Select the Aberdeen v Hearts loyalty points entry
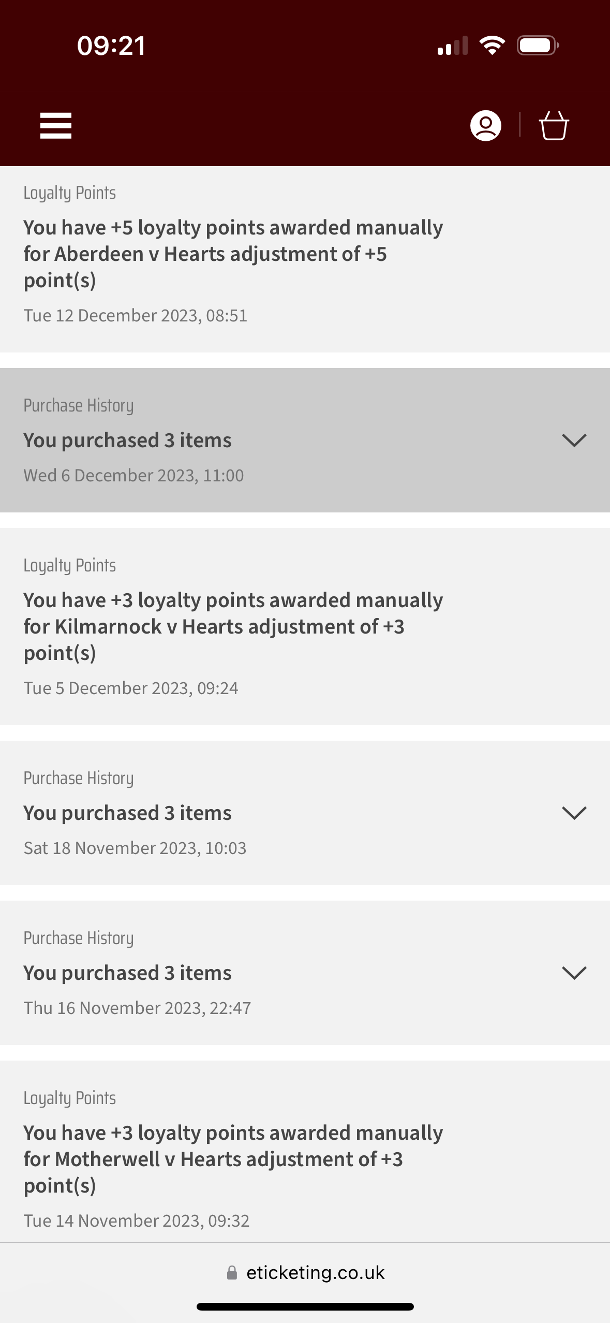Screen dimensions: 610x1323 click(233, 254)
